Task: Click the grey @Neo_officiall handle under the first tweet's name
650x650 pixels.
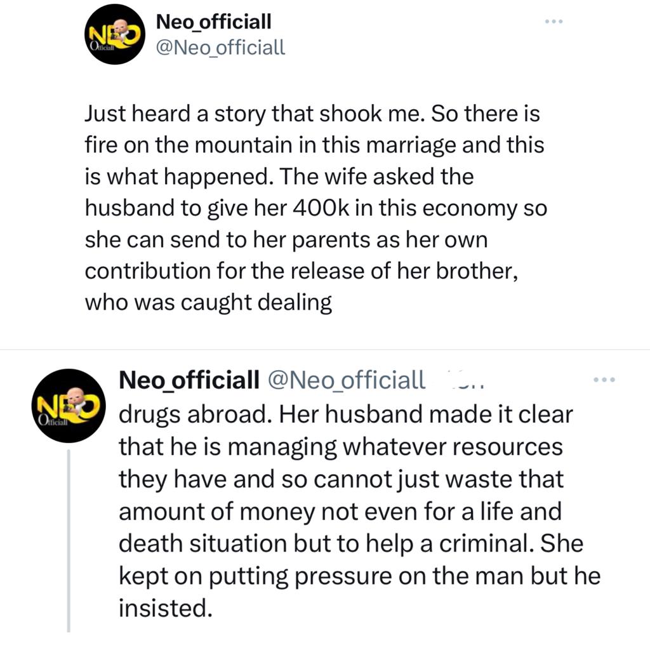Action: click(x=220, y=47)
